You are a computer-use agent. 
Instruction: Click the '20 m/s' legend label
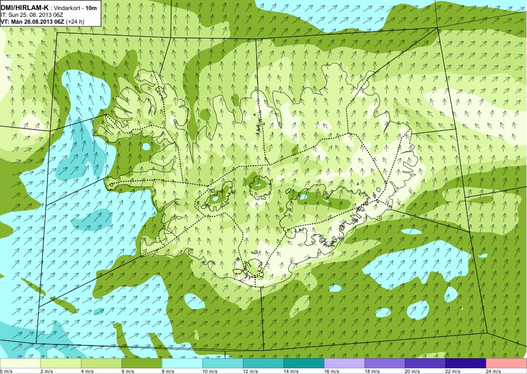click(413, 371)
